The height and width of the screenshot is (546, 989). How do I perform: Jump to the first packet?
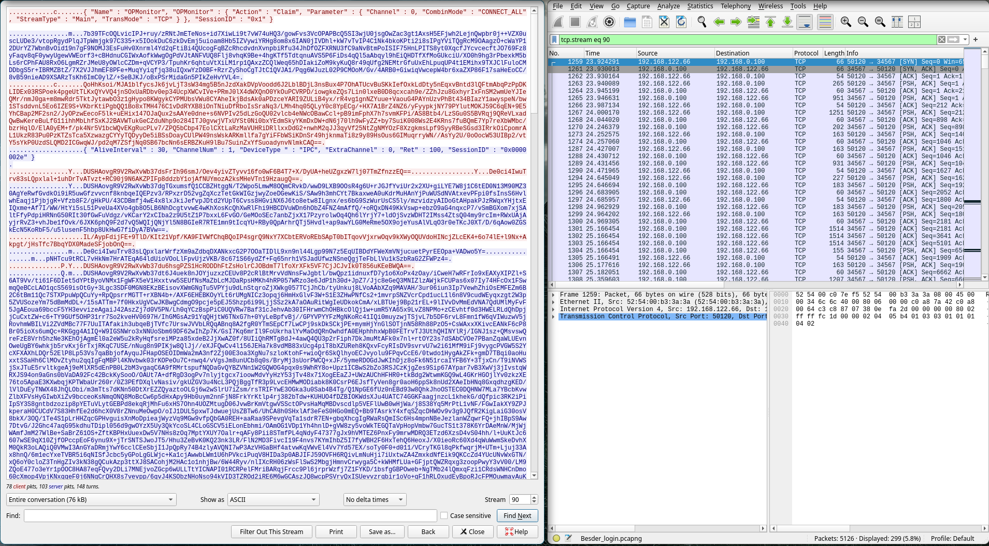[x=770, y=22]
